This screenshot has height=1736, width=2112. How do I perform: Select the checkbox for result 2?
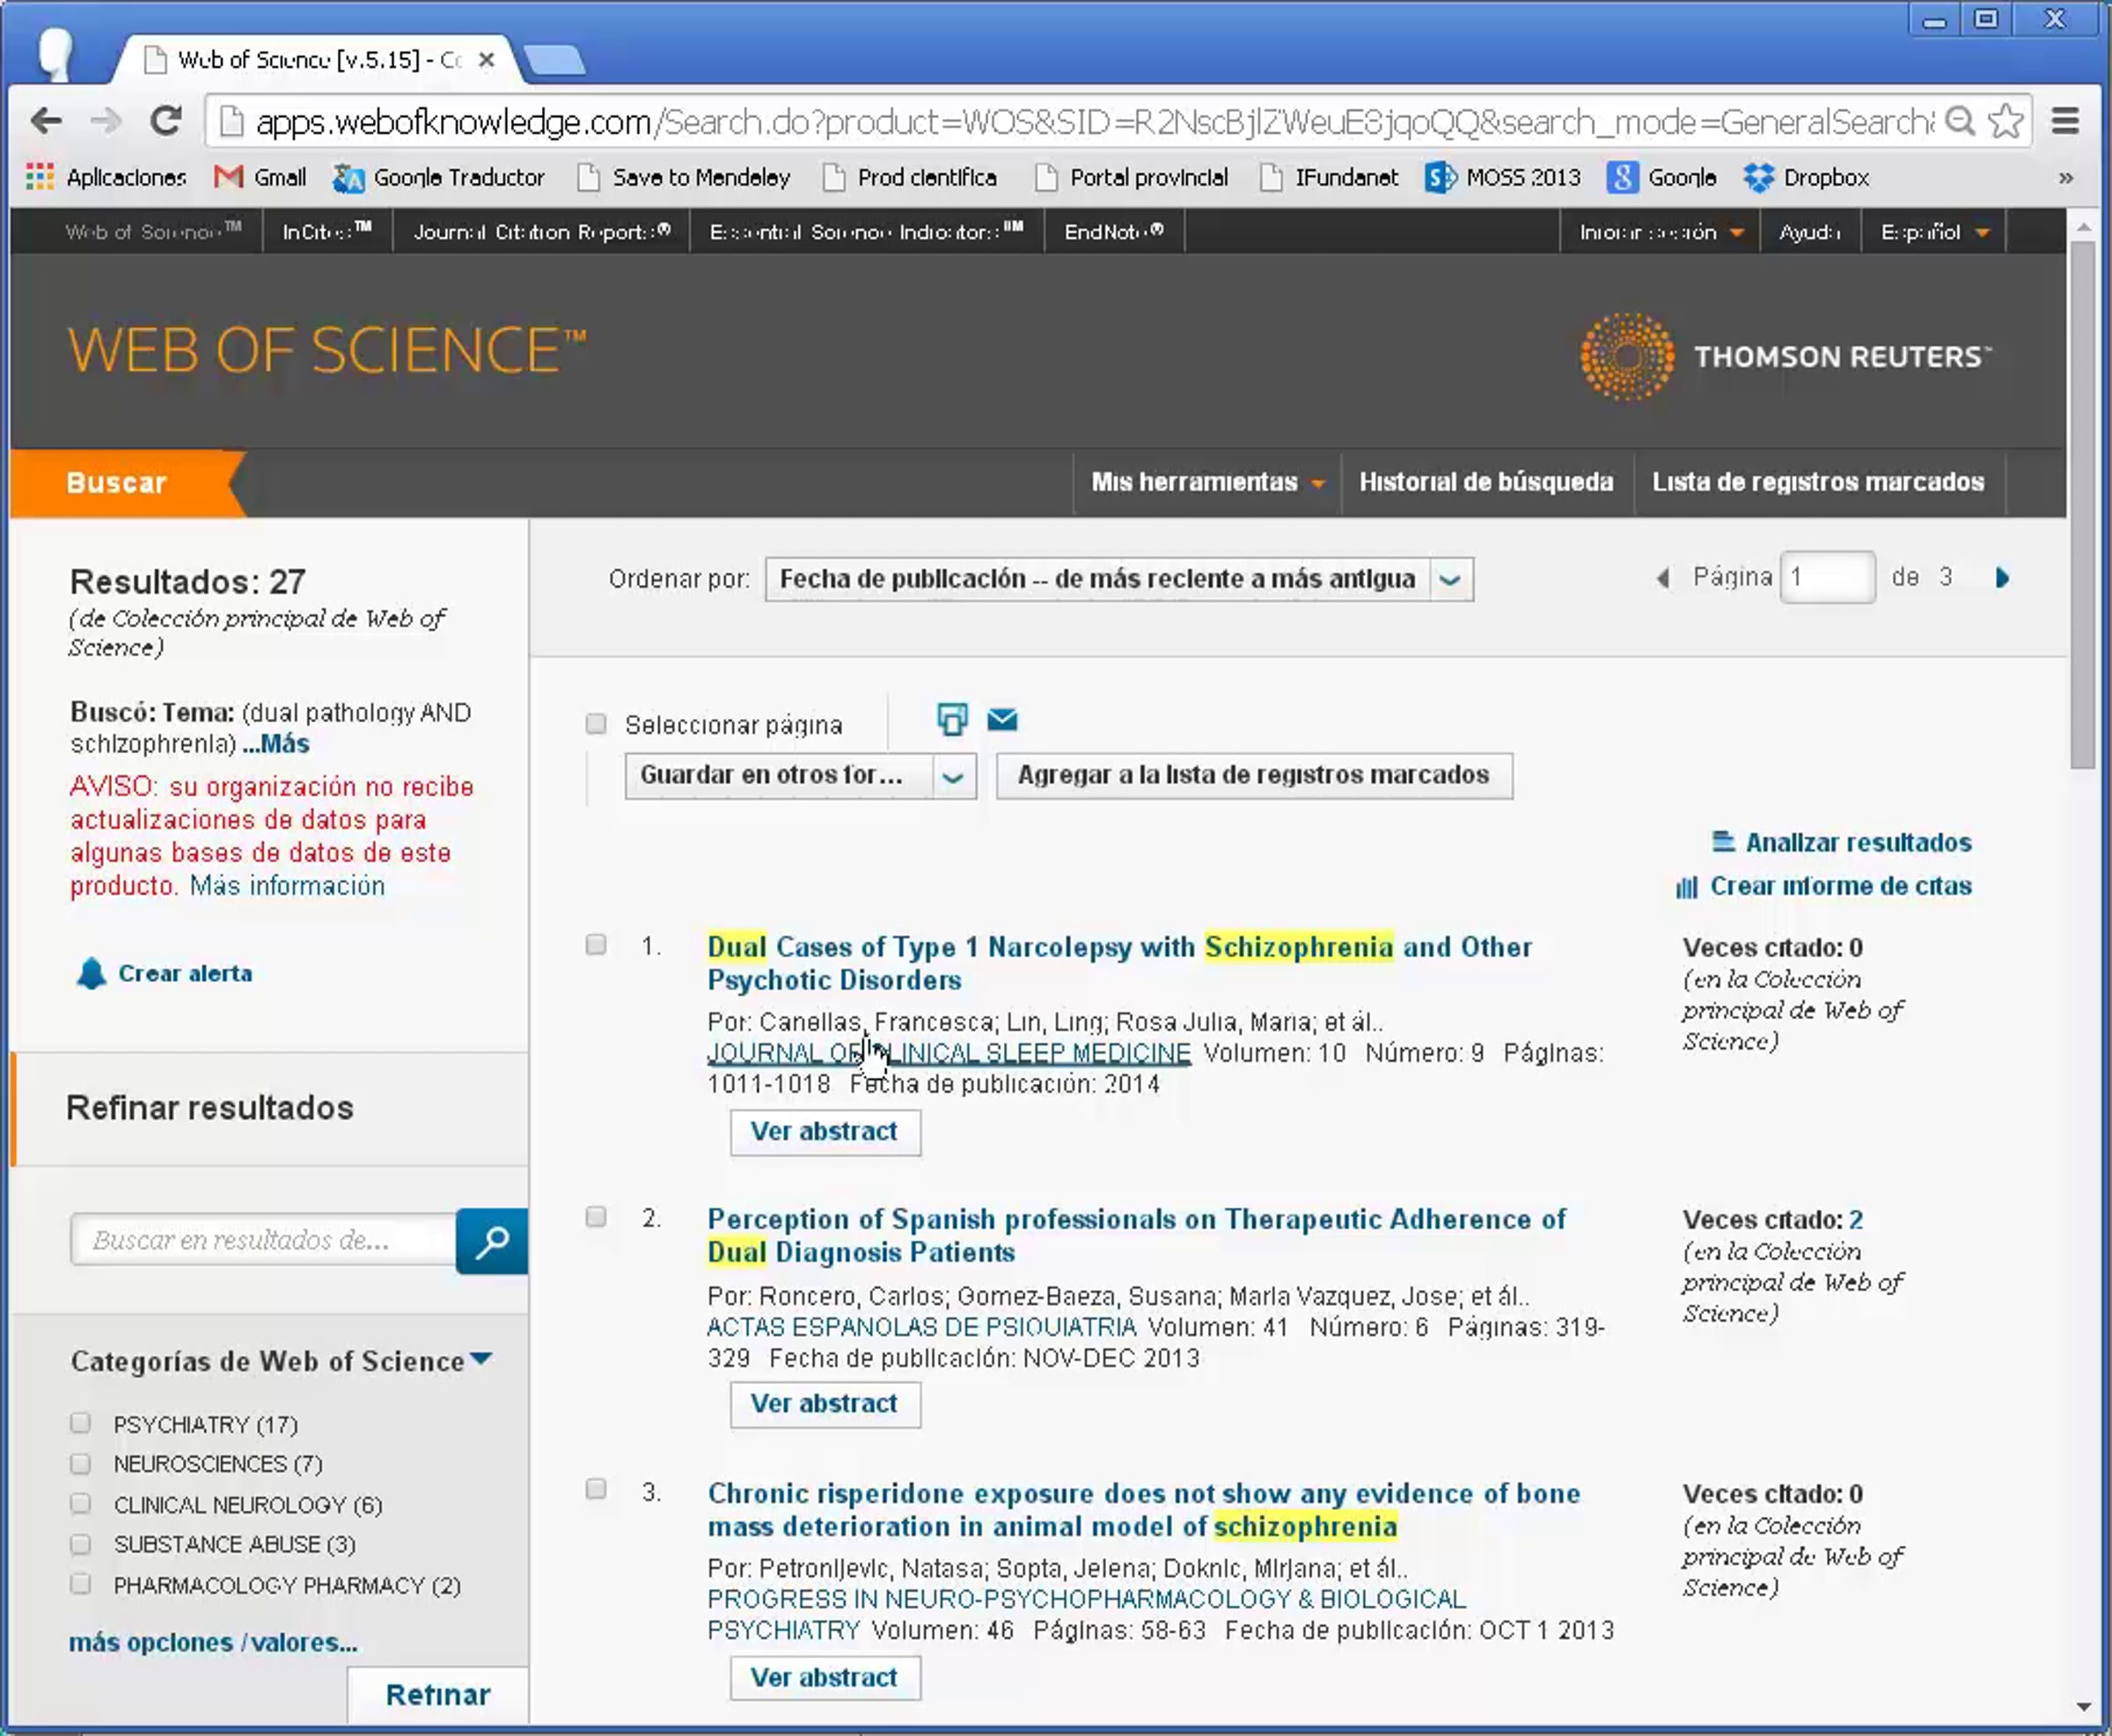point(596,1217)
